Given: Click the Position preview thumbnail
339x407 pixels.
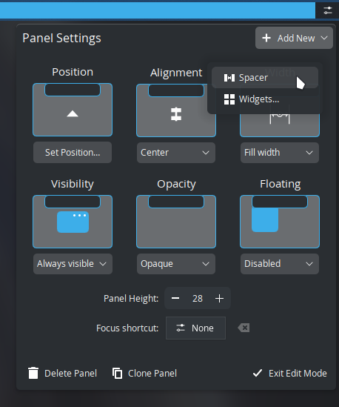Looking at the screenshot, I should point(73,110).
